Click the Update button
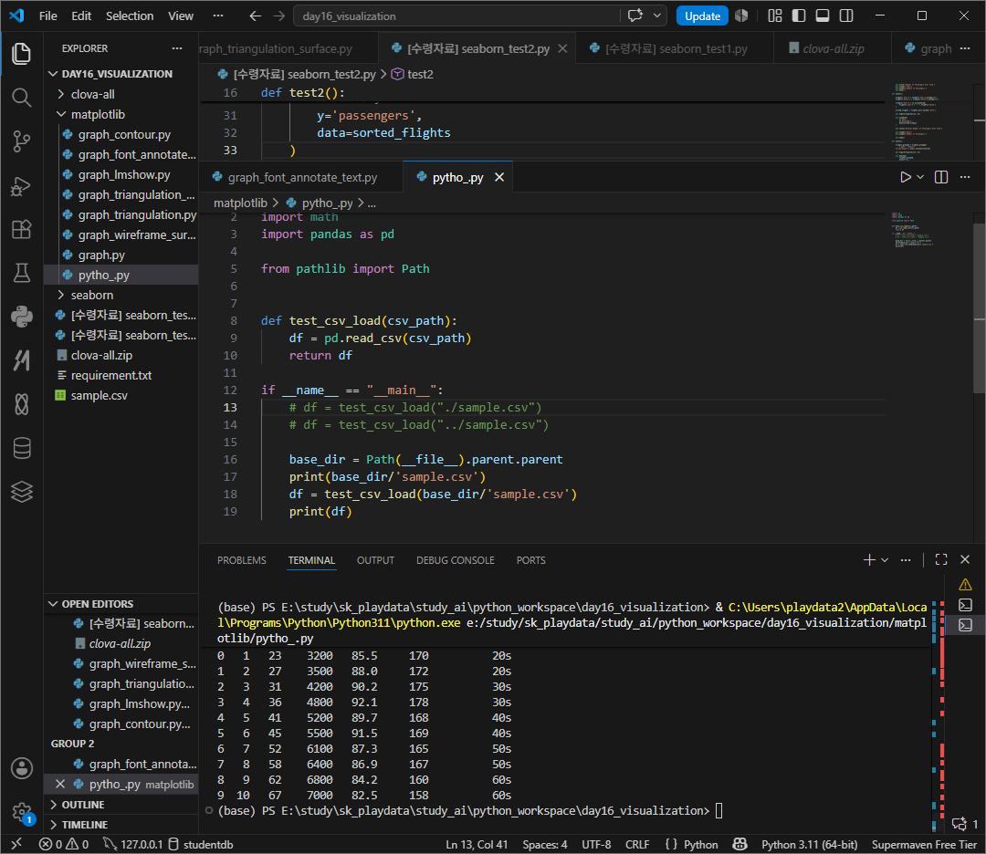The width and height of the screenshot is (986, 854). click(x=702, y=16)
